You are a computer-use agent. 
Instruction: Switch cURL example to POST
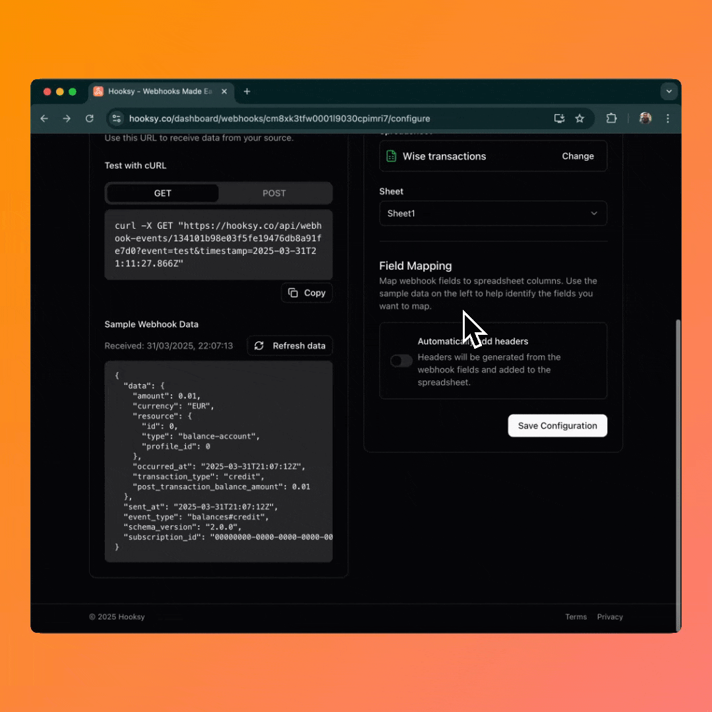[274, 193]
